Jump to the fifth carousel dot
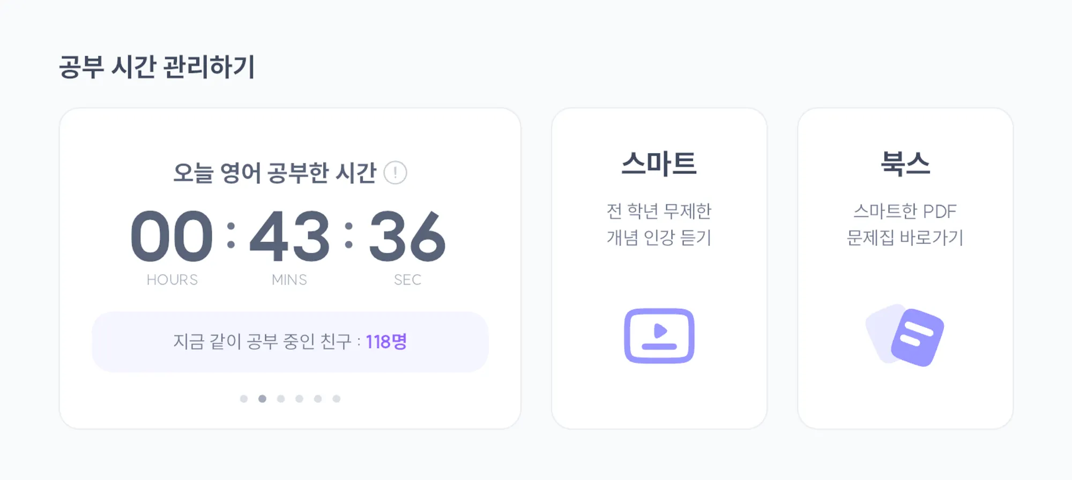 click(318, 399)
